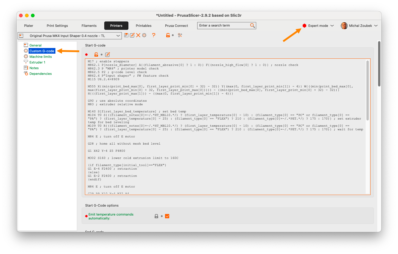Select Custom G-code in the settings tree
This screenshot has width=398, height=254.
[42, 51]
